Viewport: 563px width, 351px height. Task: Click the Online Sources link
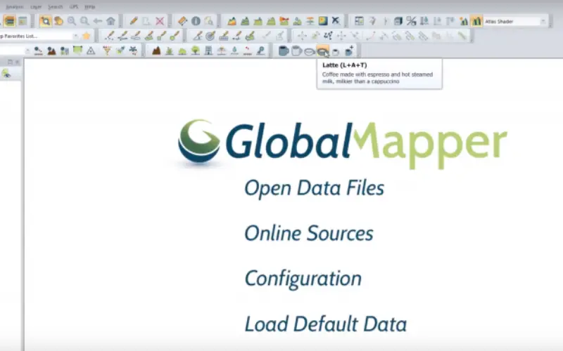[309, 234]
